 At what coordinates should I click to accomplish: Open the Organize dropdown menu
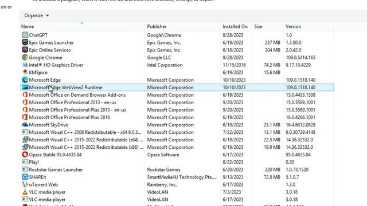[x=36, y=15]
